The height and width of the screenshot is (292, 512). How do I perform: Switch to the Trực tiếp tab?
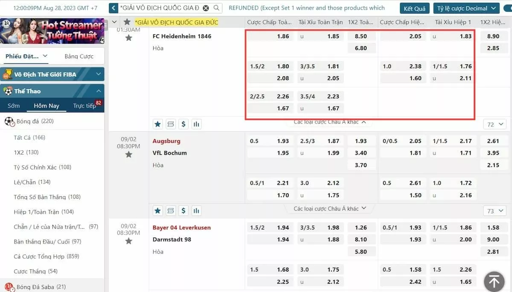[x=85, y=106]
